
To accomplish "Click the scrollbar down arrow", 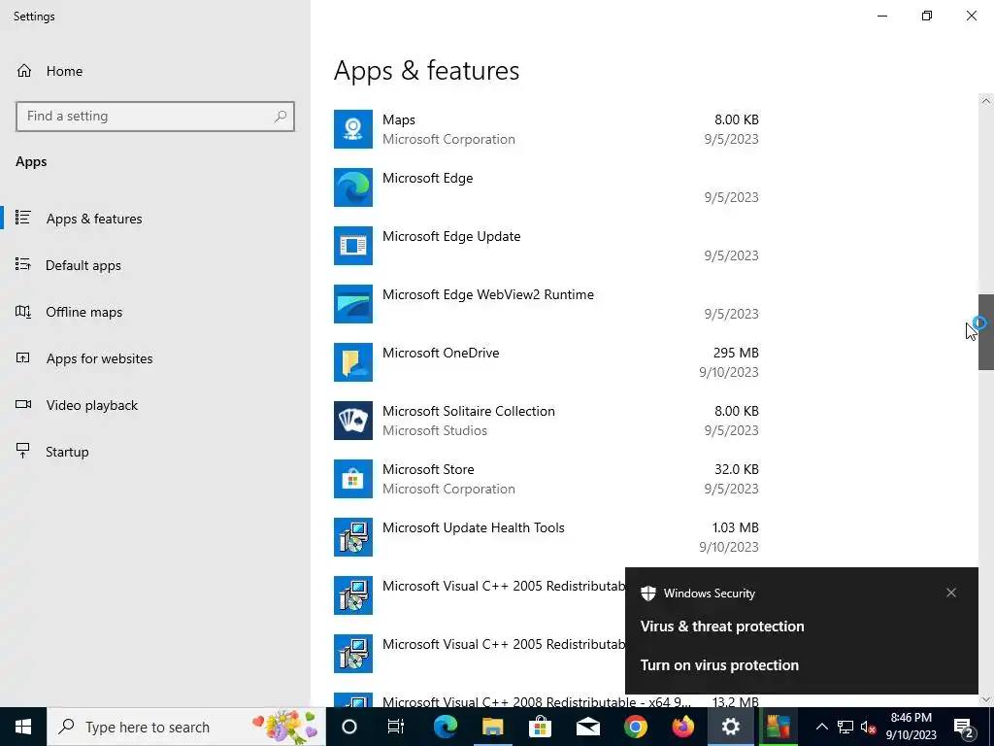I will click(986, 699).
